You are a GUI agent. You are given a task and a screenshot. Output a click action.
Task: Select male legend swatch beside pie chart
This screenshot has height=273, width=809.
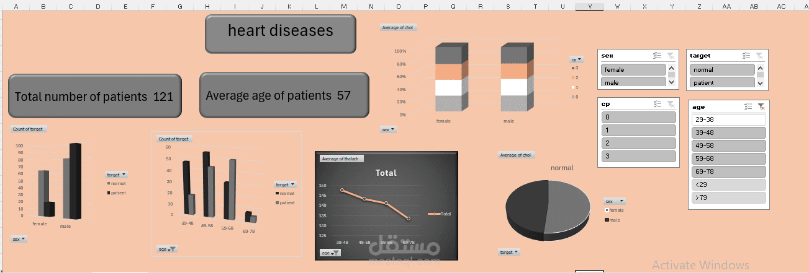coord(607,220)
